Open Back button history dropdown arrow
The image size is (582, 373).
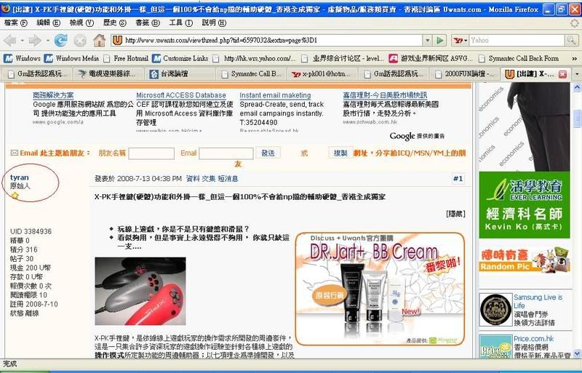click(x=23, y=40)
